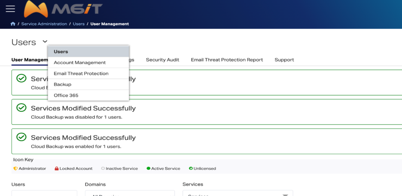Choose Email Threat Protection menu entry
Viewport: 402px width, 196px height.
[x=88, y=73]
